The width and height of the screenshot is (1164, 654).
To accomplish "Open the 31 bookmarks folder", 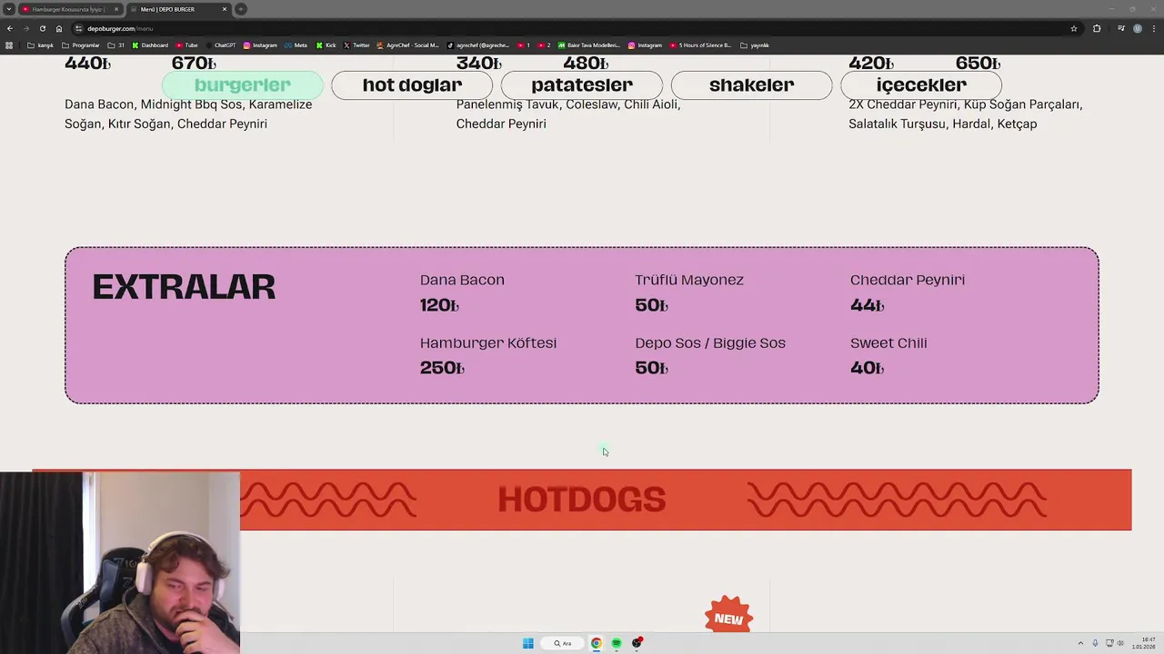I will 116,45.
